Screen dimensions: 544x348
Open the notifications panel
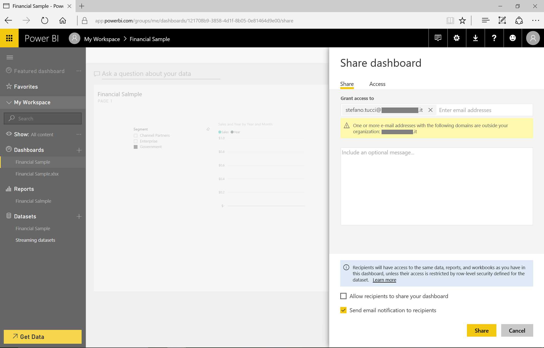pyautogui.click(x=438, y=38)
